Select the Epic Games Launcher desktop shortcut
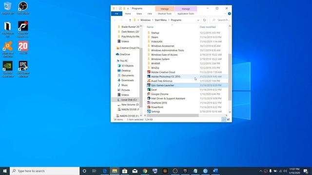 (23, 69)
